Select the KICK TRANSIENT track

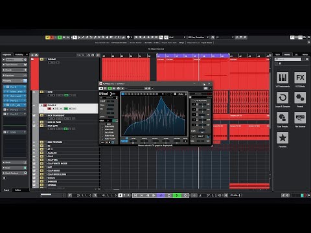coord(56,115)
